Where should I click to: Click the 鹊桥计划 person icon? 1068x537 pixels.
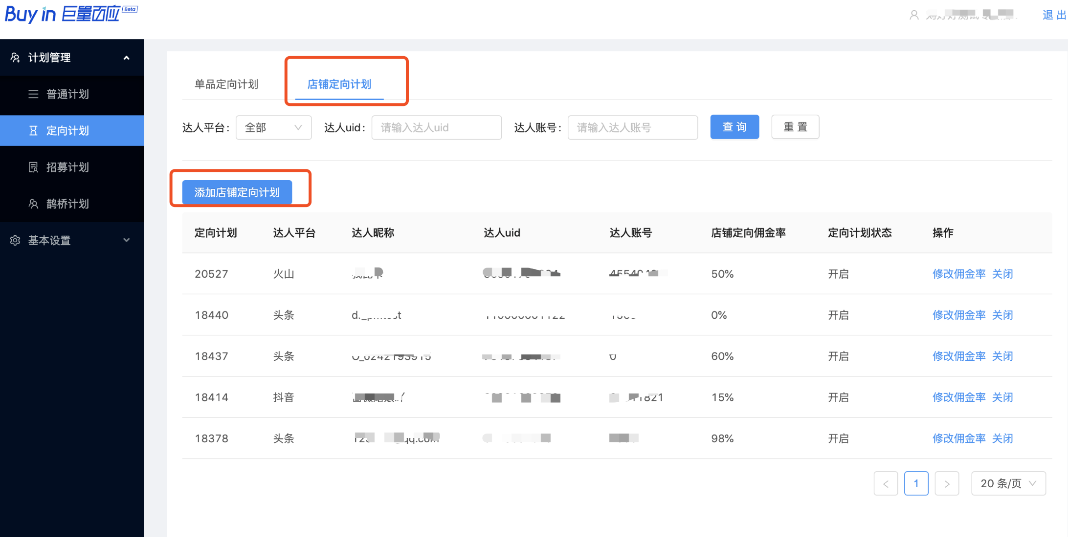coord(33,204)
